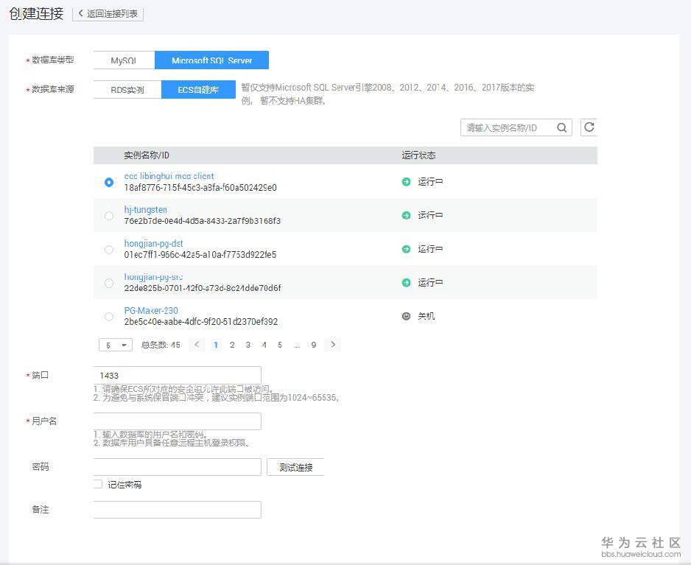Image resolution: width=691 pixels, height=565 pixels.
Task: Click pagination ellipsis
Action: pyautogui.click(x=297, y=346)
